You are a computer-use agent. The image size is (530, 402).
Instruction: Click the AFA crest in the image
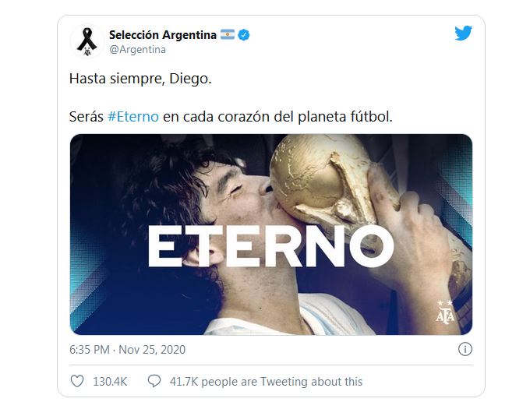[445, 311]
